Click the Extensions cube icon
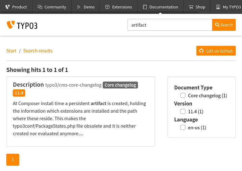 pos(107,7)
